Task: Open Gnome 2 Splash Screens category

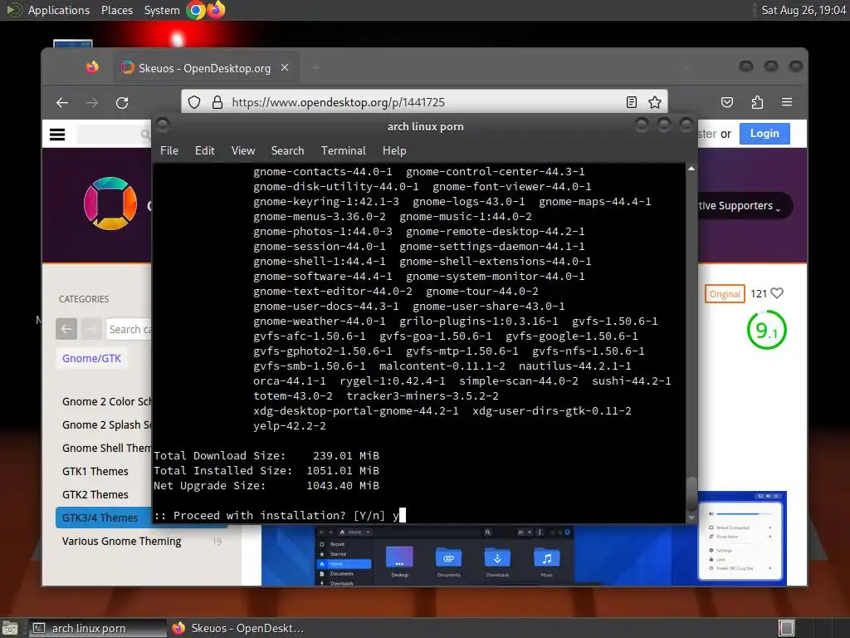Action: click(107, 425)
